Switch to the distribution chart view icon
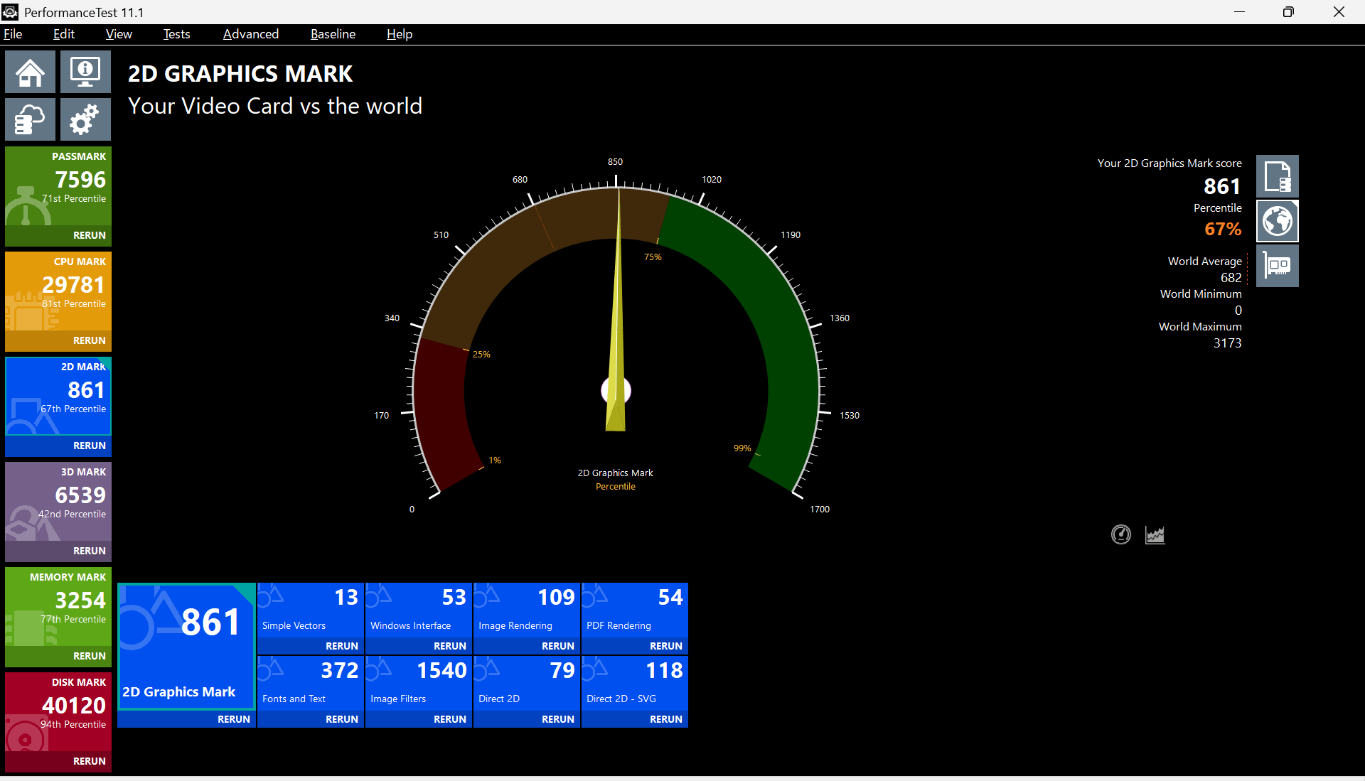The width and height of the screenshot is (1365, 781). 1155,534
